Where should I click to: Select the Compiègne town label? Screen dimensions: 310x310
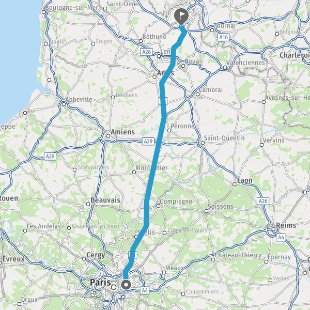point(176,202)
